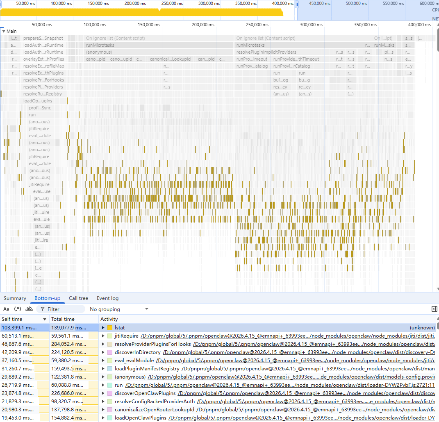Click the yellow lstat color swatch
439x422 pixels.
[109, 328]
